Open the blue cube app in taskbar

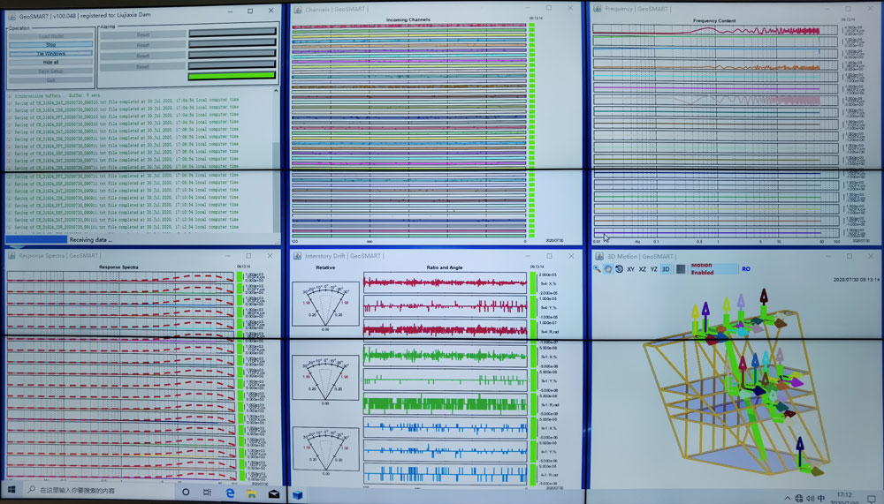298,493
